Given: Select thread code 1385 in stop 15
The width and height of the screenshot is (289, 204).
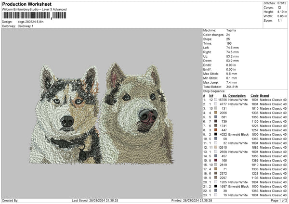Looking at the screenshot, I should 255,161.
